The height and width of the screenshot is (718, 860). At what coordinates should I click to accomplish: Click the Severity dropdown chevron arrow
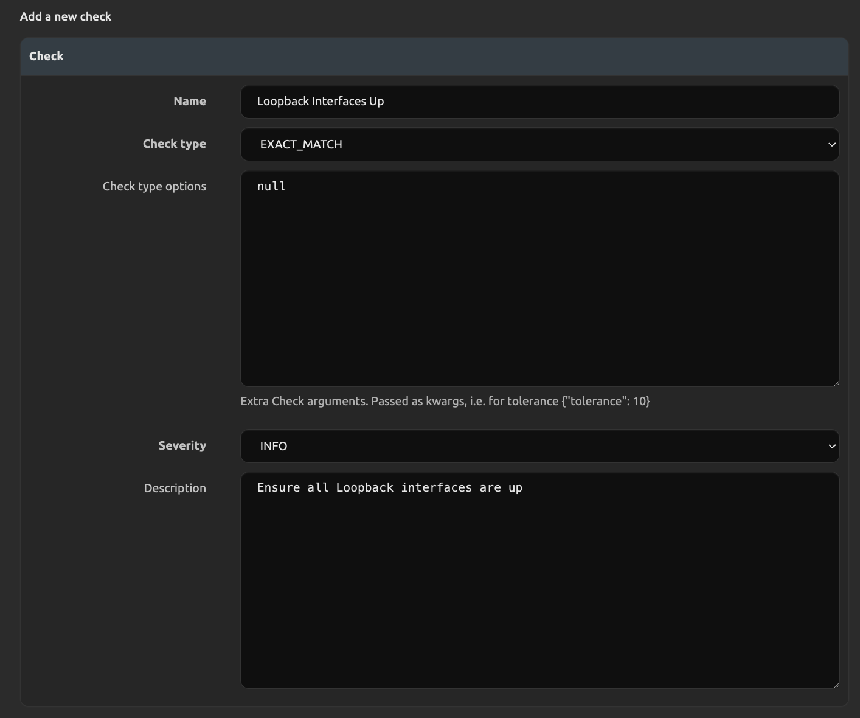coord(831,447)
